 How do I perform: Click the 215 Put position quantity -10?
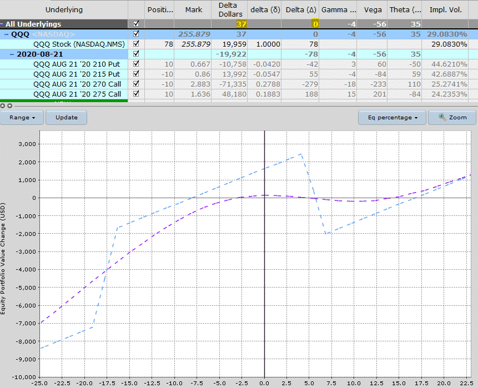click(x=167, y=74)
